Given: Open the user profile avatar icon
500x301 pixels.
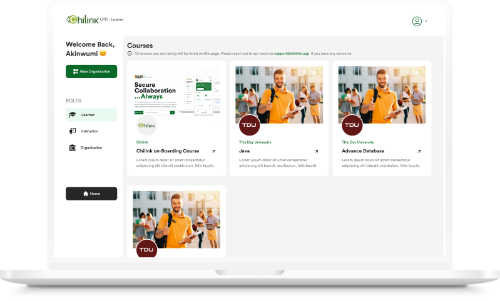Looking at the screenshot, I should [417, 21].
